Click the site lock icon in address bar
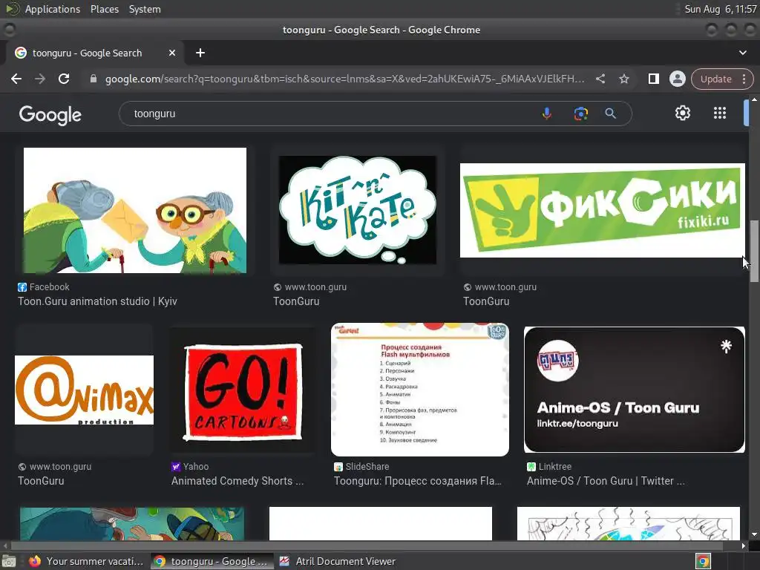The image size is (760, 570). tap(94, 79)
